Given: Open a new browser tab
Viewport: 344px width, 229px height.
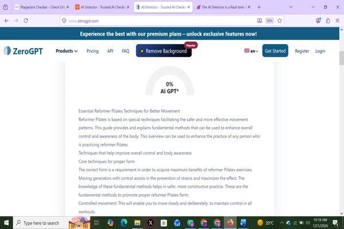Looking at the screenshot, I should [259, 7].
